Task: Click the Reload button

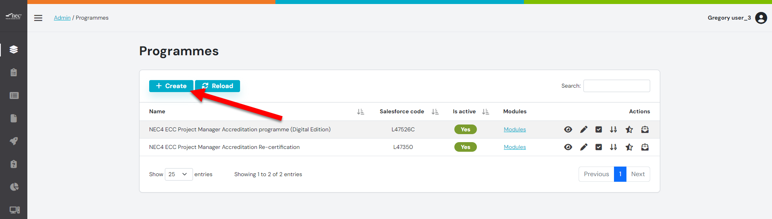Action: tap(218, 86)
